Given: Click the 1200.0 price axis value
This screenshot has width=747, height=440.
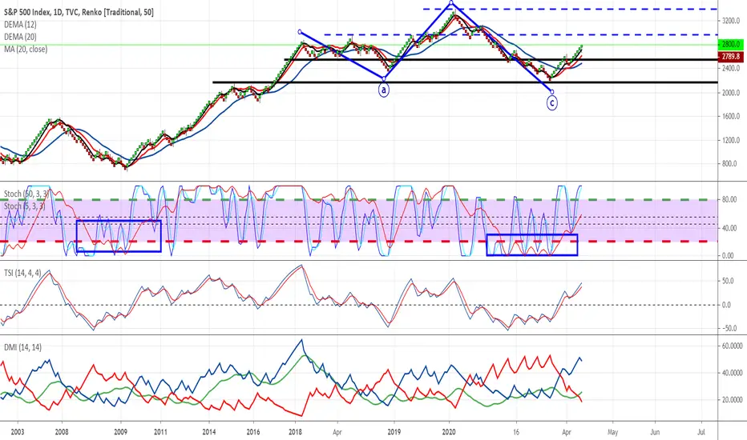Looking at the screenshot, I should click(730, 140).
